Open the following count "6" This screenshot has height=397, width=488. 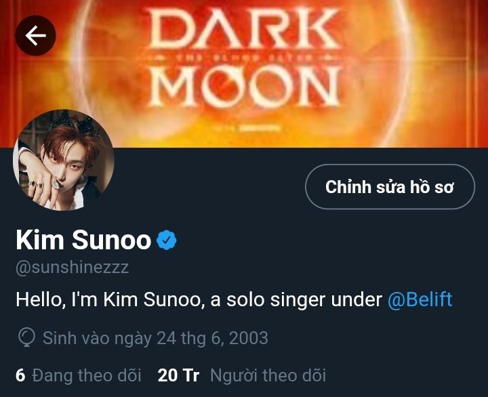tap(20, 375)
